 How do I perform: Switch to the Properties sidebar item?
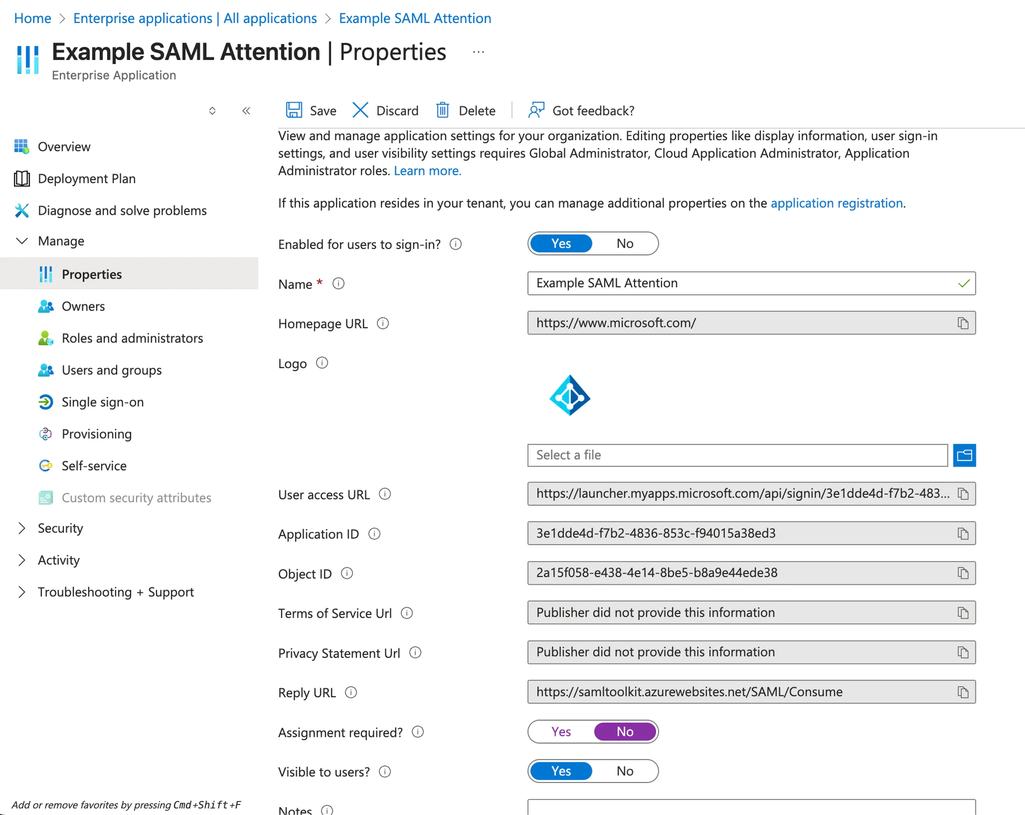click(x=92, y=274)
